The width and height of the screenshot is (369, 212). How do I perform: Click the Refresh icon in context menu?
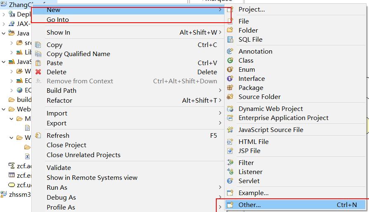pyautogui.click(x=38, y=136)
